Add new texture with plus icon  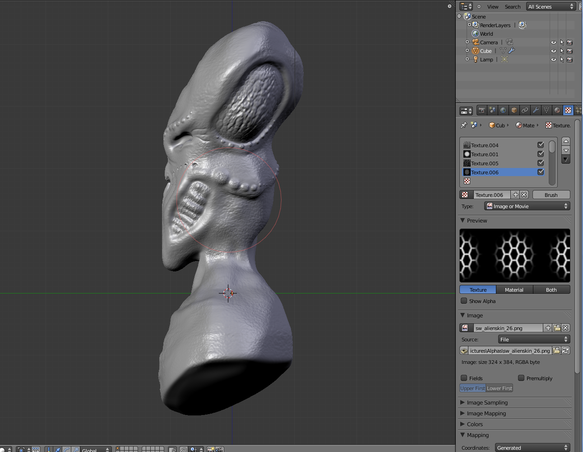(516, 195)
